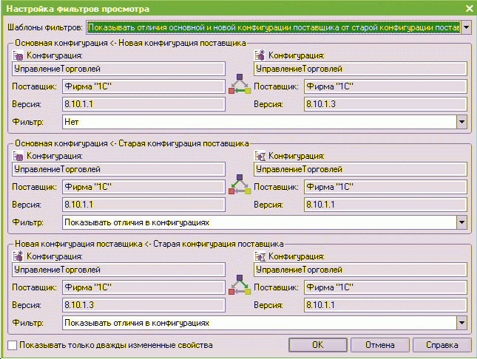Screen dimensions: 477x359
Task: Click right 'Фирма "1С"' supplier field in first group
Action: [x=385, y=86]
